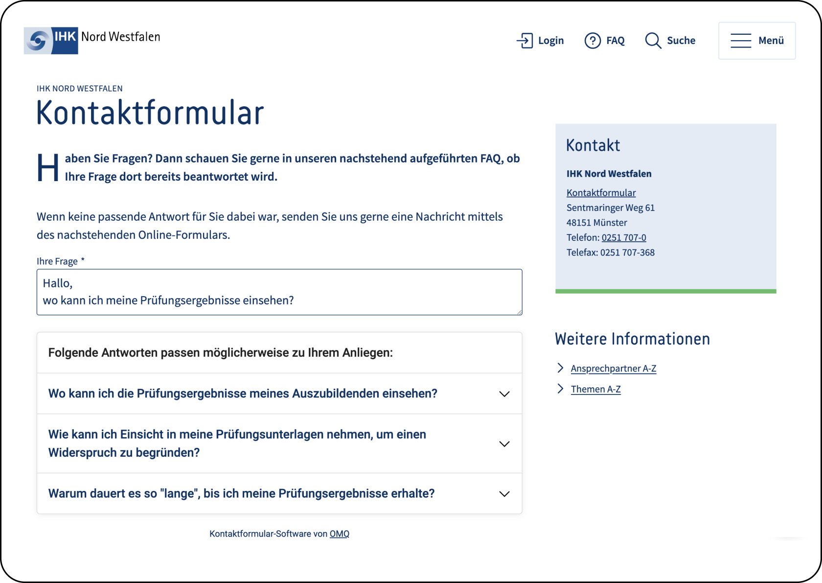Image resolution: width=822 pixels, height=583 pixels.
Task: Click the Login arrow icon
Action: click(525, 41)
